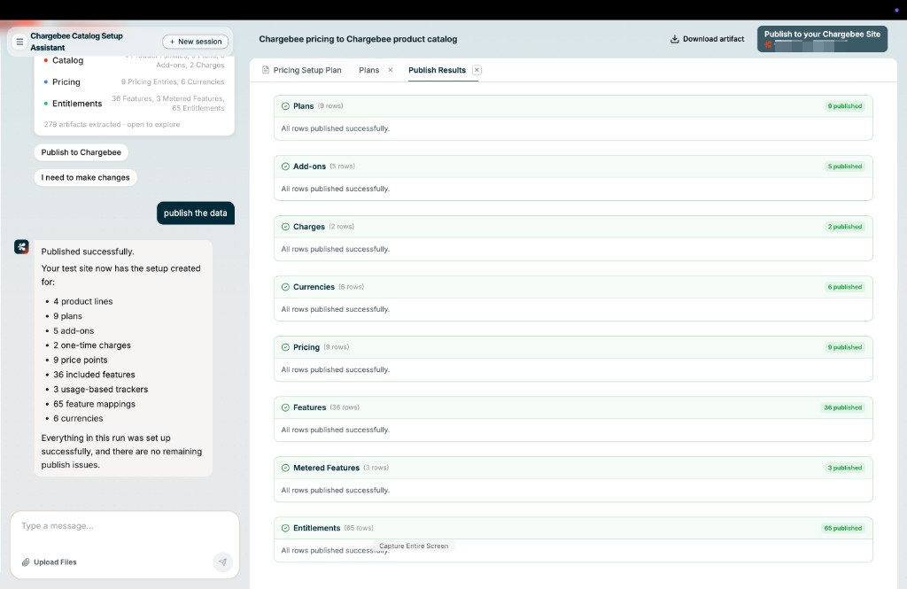Image resolution: width=907 pixels, height=589 pixels.
Task: Focus the 'Type a message...' input field
Action: 124,526
